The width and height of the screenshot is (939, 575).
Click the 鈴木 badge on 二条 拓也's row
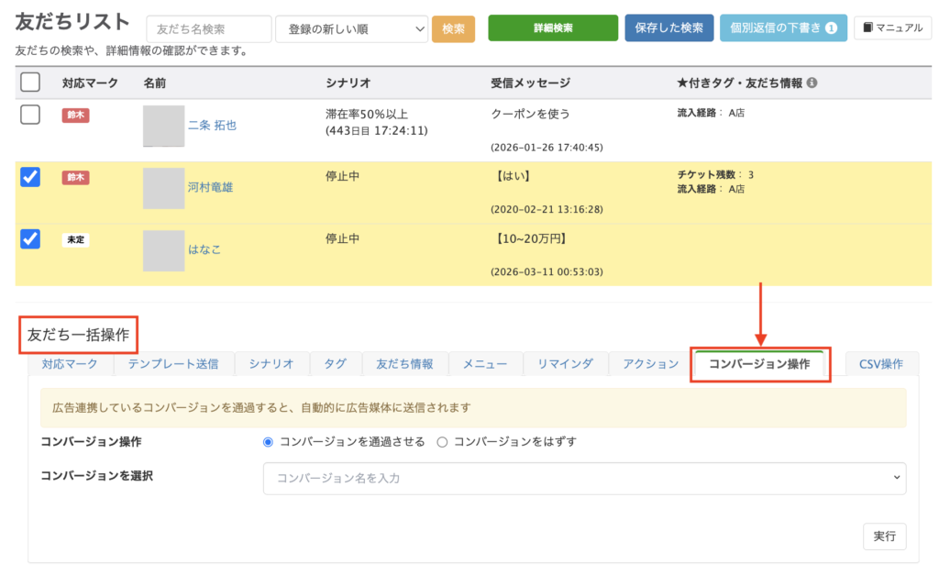pos(75,116)
